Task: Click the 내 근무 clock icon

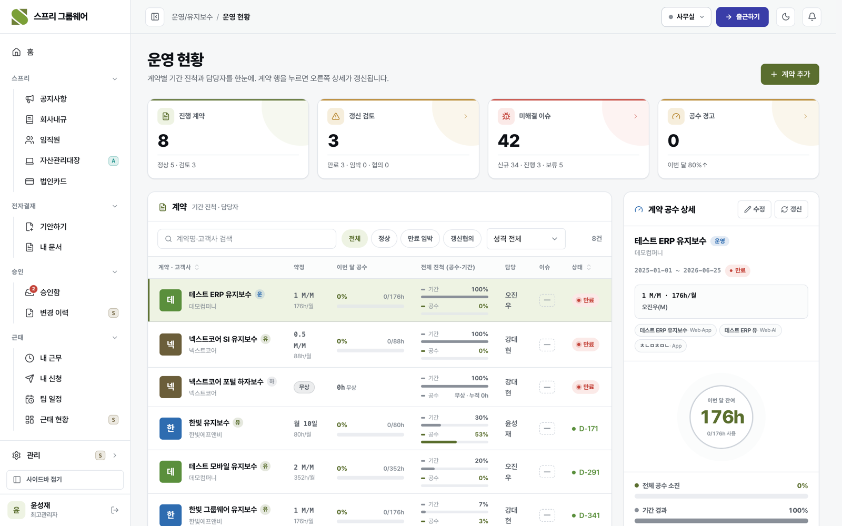Action: click(x=29, y=358)
